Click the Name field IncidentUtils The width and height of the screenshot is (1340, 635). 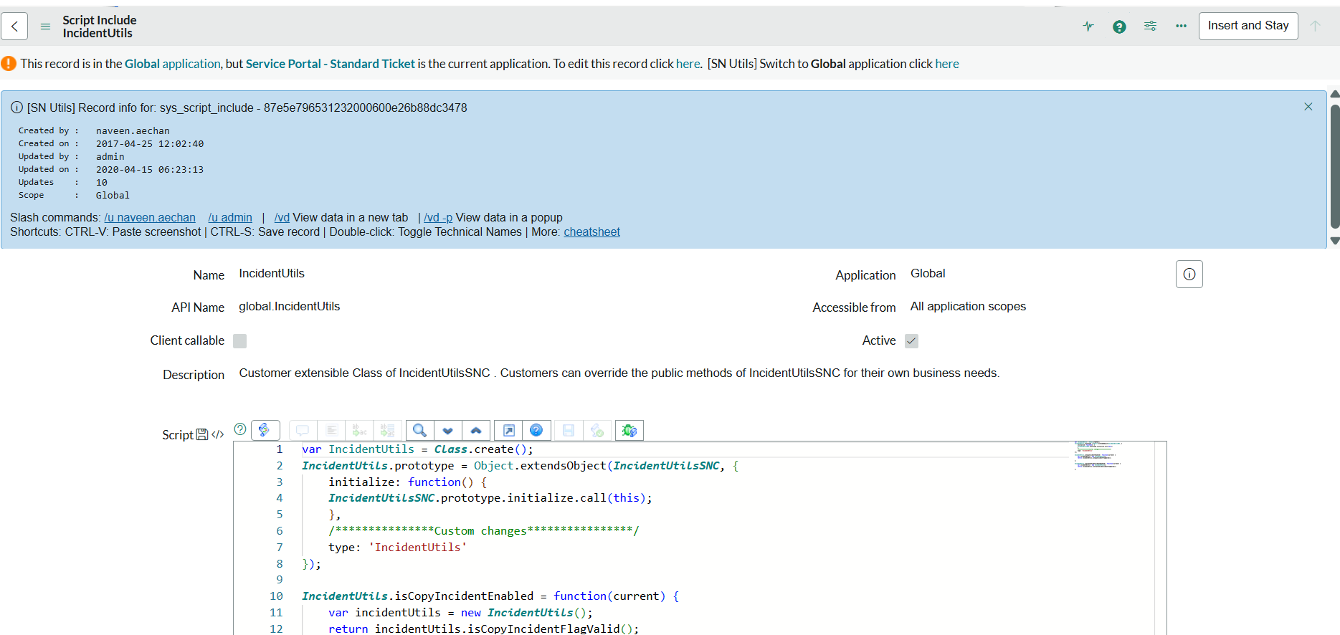point(272,274)
